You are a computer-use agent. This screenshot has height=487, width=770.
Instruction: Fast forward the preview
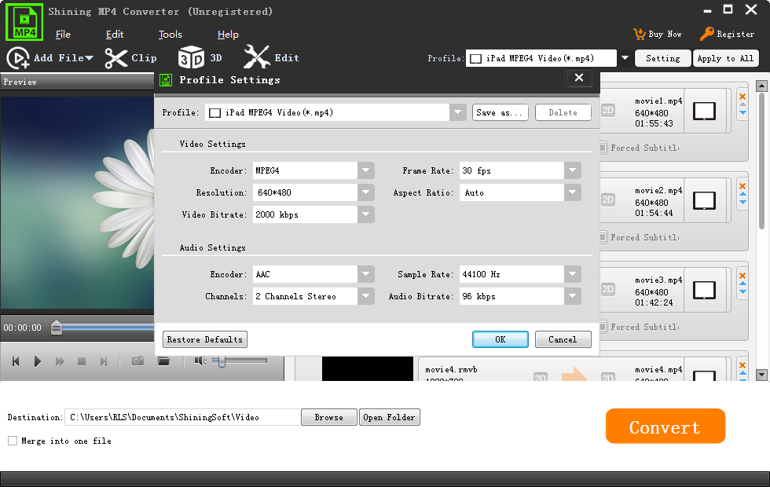point(60,361)
